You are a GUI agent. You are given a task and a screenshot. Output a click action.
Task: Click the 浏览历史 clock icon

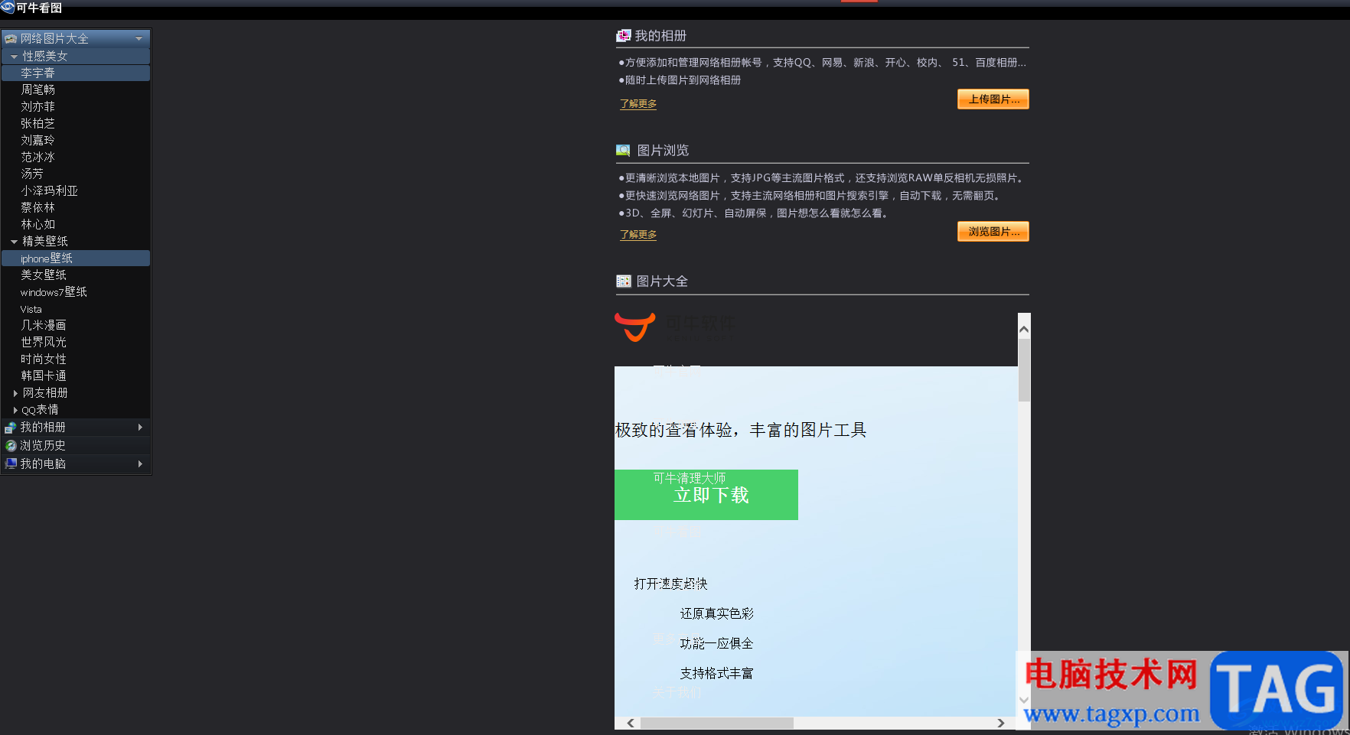(11, 445)
